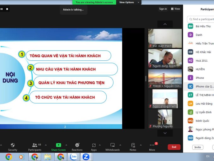This screenshot has height=161, width=214.
Task: Click Hồ Khắc Hải's HK avatar
Action: click(190, 52)
